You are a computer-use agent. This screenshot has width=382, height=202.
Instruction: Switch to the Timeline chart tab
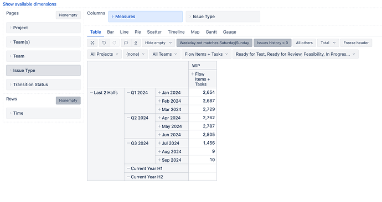(x=176, y=32)
